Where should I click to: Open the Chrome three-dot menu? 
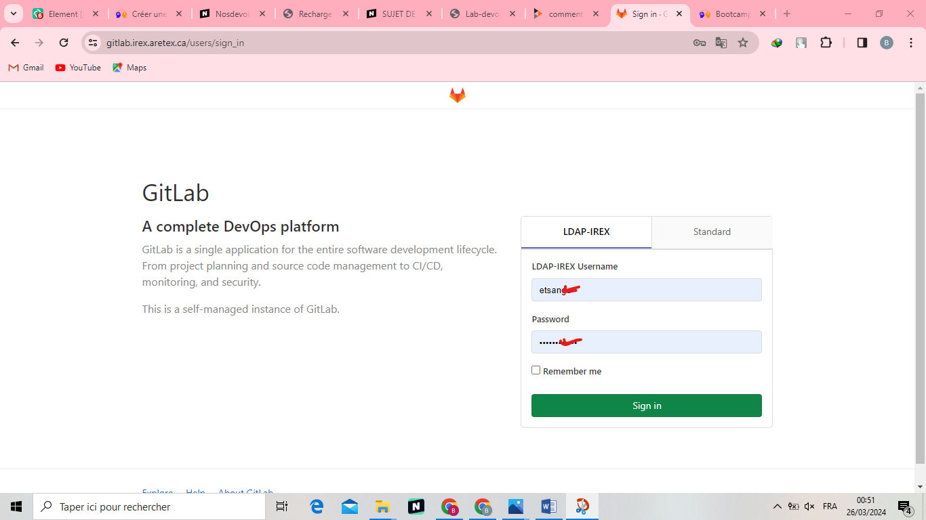tap(911, 43)
